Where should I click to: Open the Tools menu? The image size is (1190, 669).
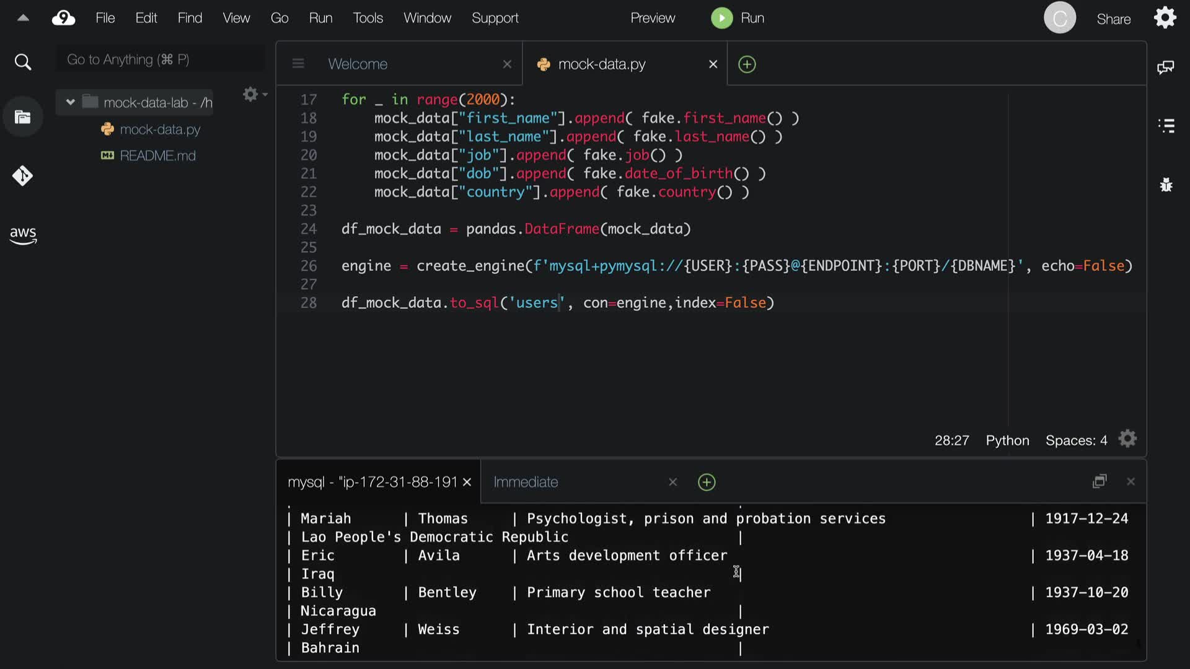[368, 18]
